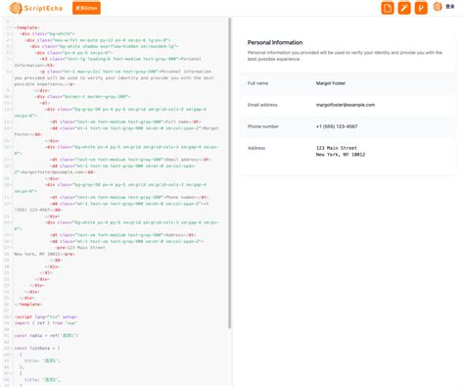Fold the px-4 py-5 div on line 6

[x=12, y=53]
